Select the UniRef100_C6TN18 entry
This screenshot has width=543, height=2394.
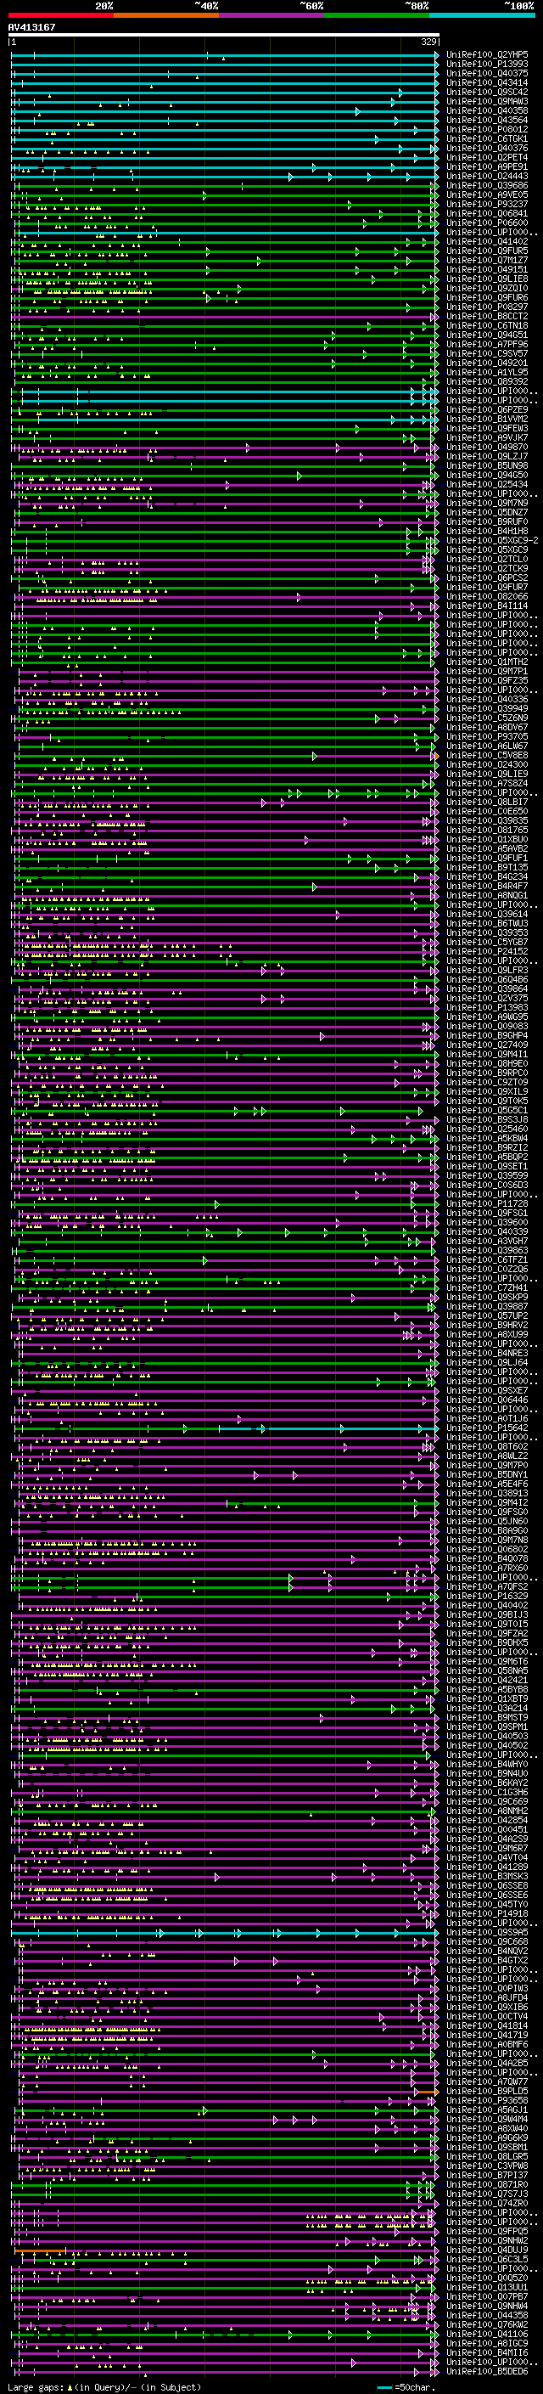(x=486, y=325)
